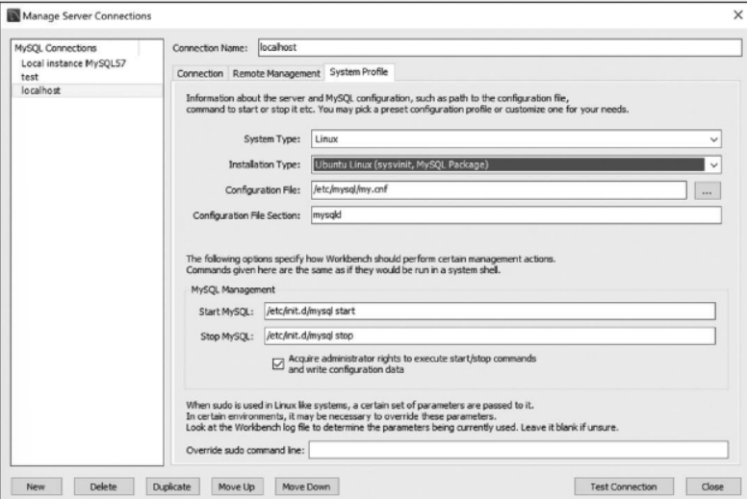Click the 'System Type:' label
747x499 pixels.
click(272, 138)
